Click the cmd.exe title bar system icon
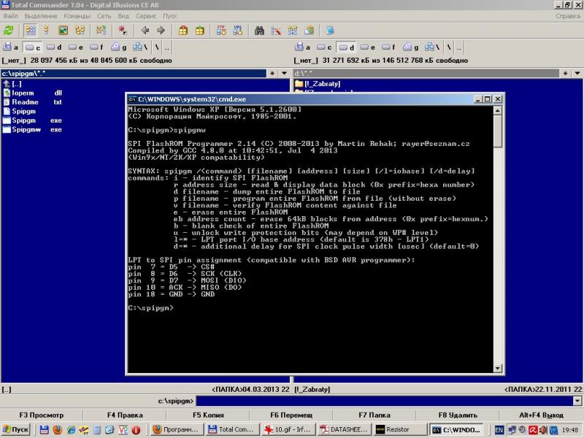This screenshot has width=584, height=438. coord(132,99)
